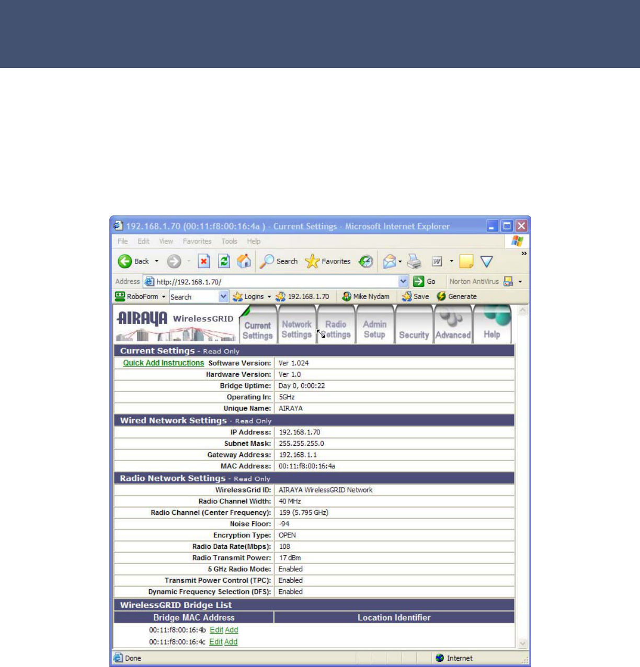Viewport: 640px width, 667px height.
Task: Open the Back button history dropdown
Action: [x=156, y=261]
